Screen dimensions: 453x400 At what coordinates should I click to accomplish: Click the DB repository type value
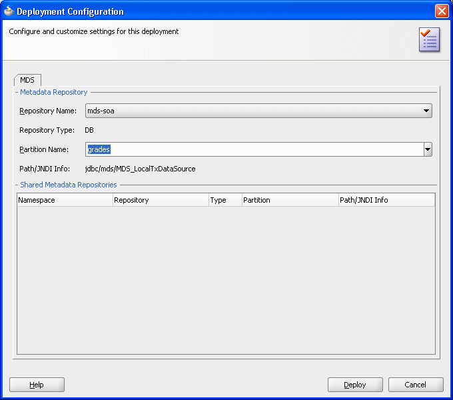coord(89,130)
